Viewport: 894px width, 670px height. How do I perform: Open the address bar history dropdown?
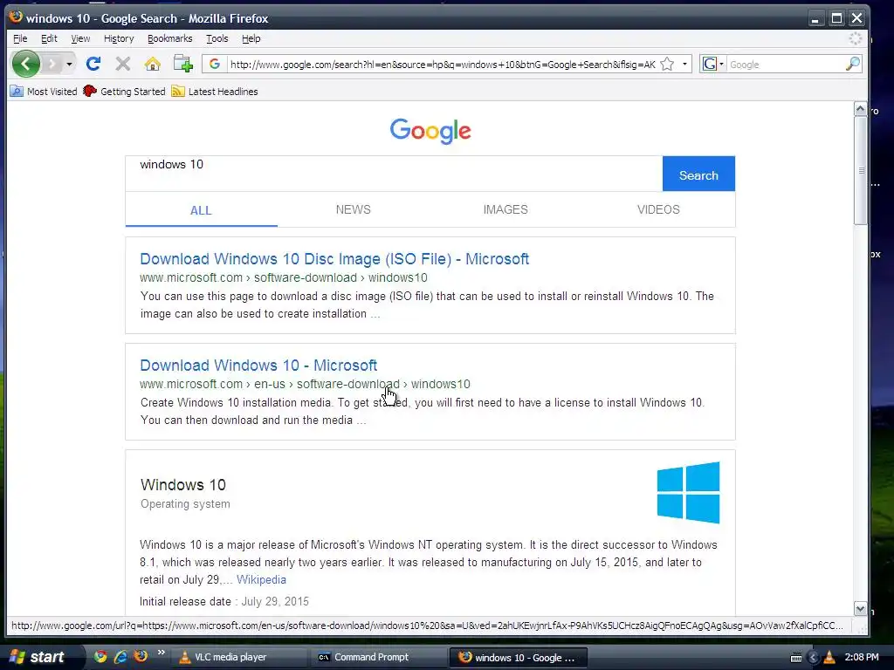684,65
